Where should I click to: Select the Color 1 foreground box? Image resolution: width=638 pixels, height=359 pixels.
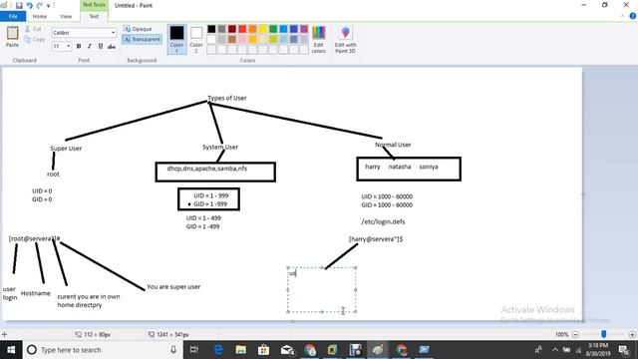176,39
